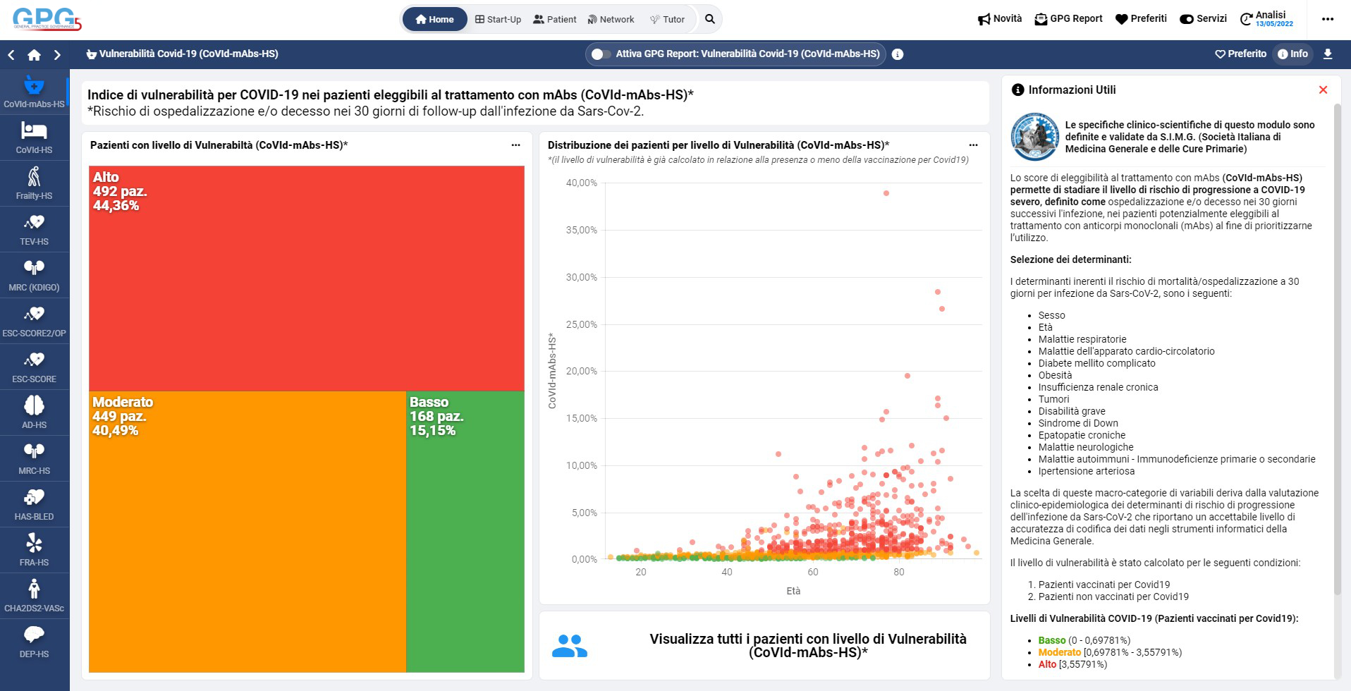The width and height of the screenshot is (1351, 691).
Task: Open the DEP-HS sidebar module
Action: (x=34, y=642)
